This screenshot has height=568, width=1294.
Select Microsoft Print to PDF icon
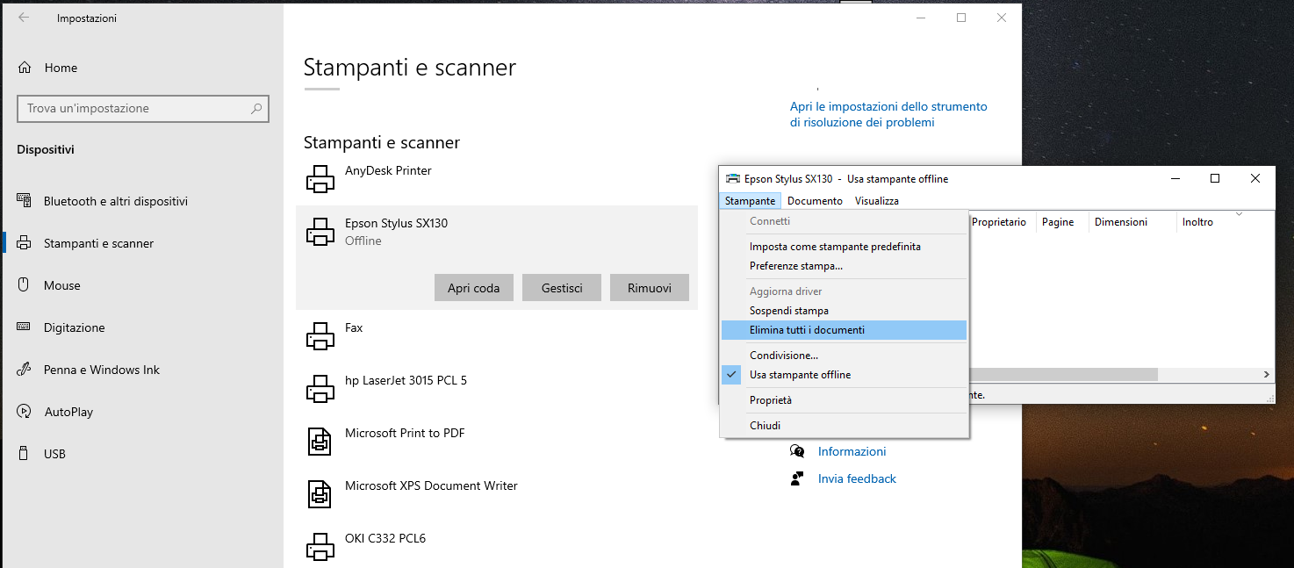pyautogui.click(x=320, y=442)
